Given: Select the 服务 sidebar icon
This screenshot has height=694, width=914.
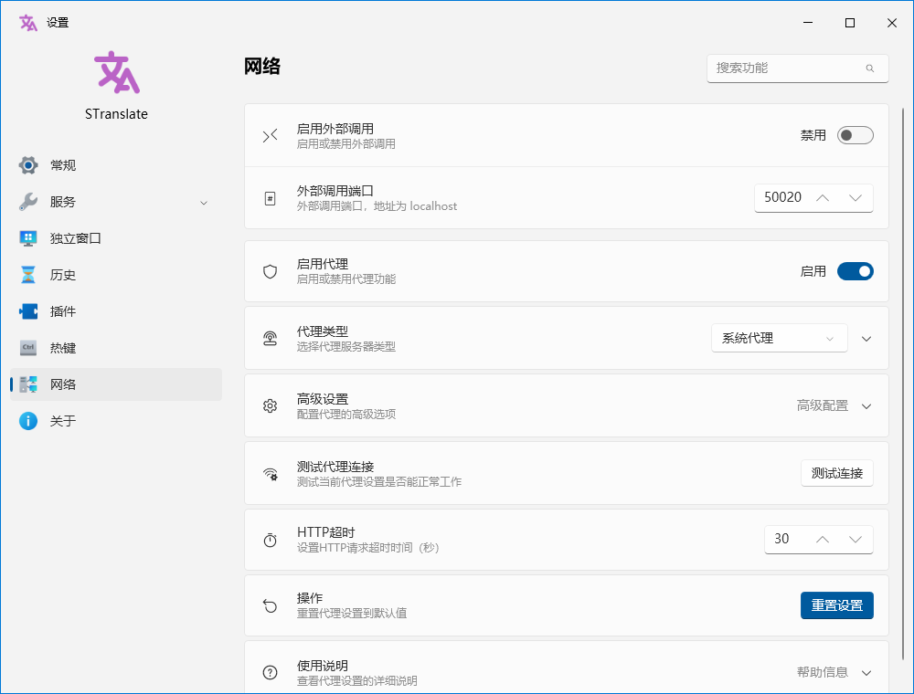Looking at the screenshot, I should [x=27, y=202].
